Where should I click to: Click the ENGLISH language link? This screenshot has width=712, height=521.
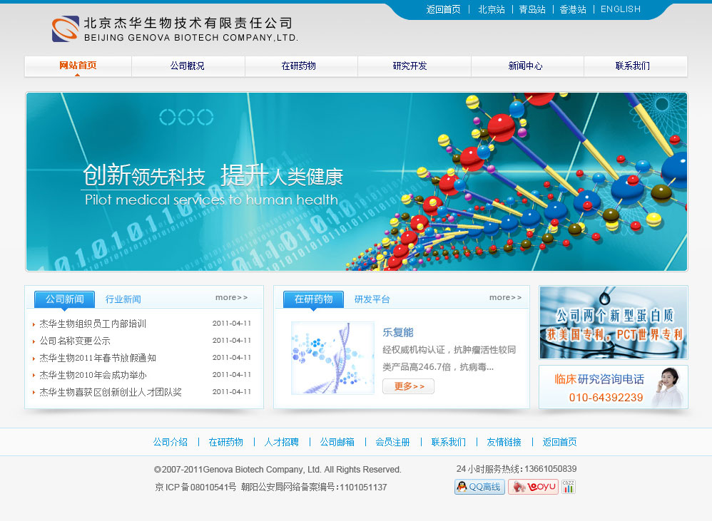tap(621, 9)
